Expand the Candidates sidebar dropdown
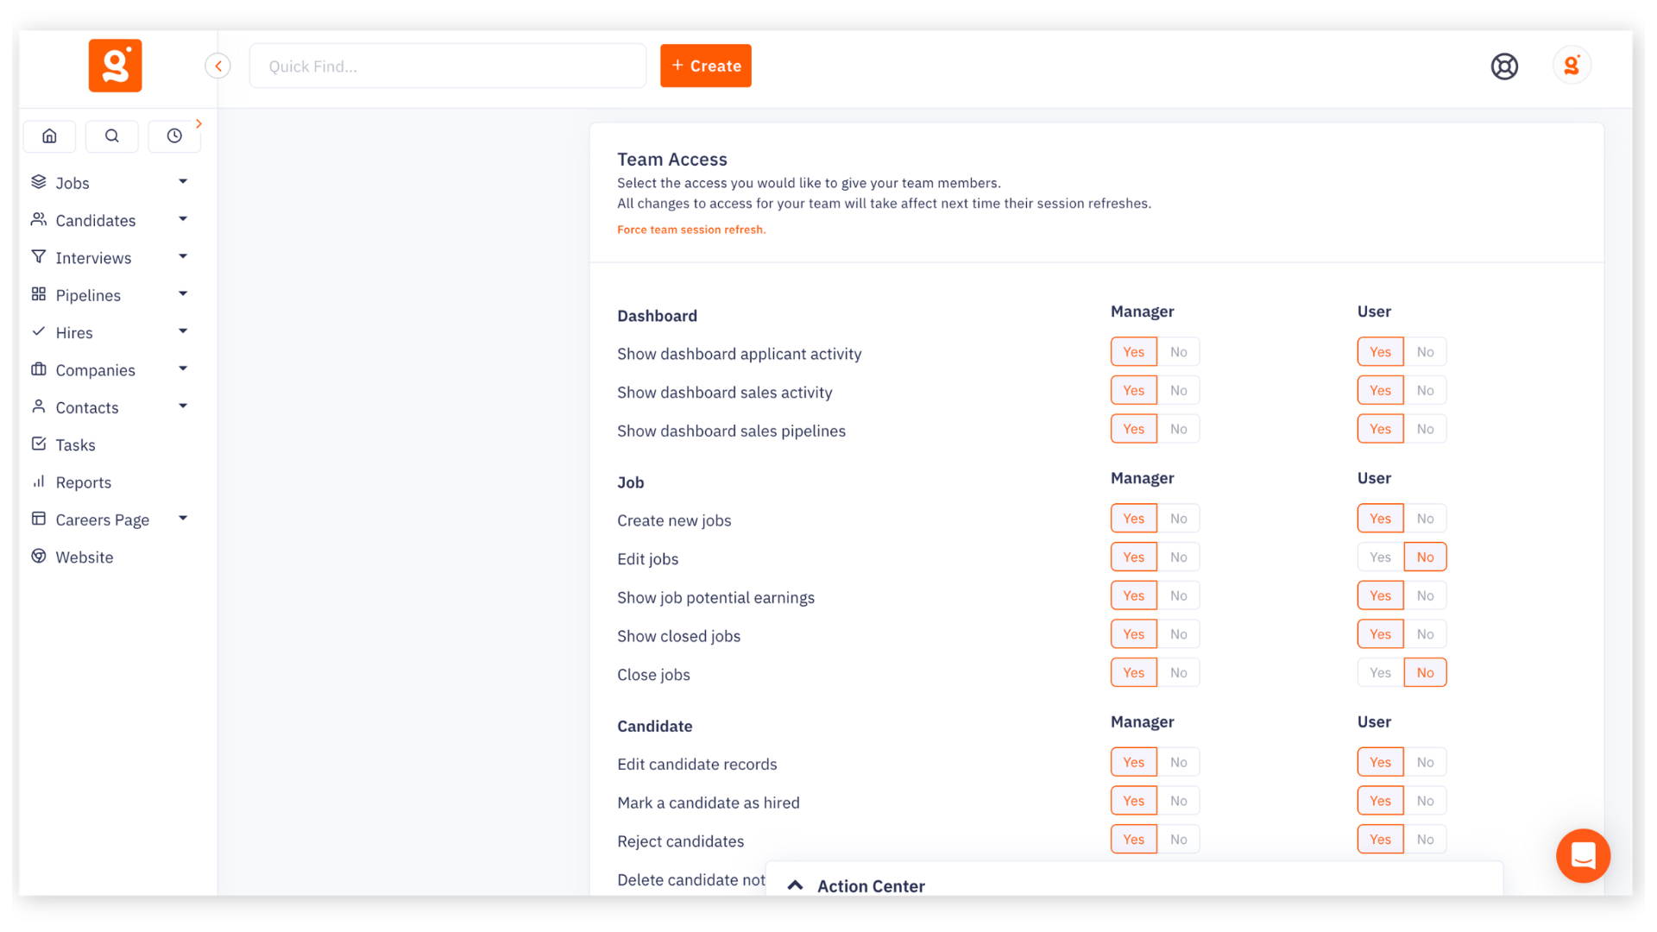 click(182, 219)
